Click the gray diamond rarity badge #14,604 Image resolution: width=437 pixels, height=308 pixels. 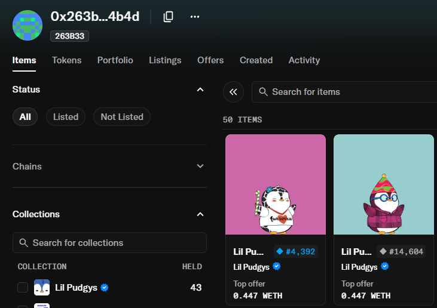click(401, 251)
